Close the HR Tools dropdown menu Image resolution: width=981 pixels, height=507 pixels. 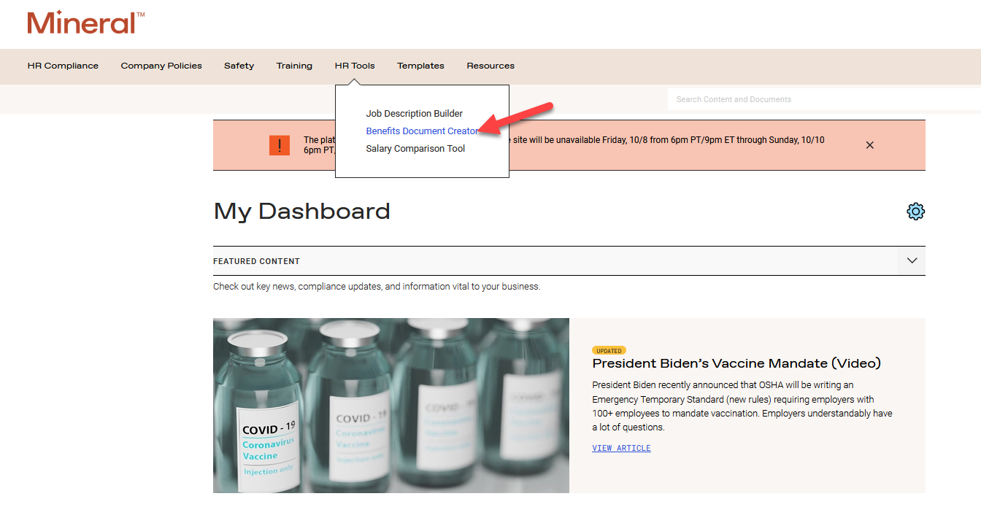click(355, 66)
